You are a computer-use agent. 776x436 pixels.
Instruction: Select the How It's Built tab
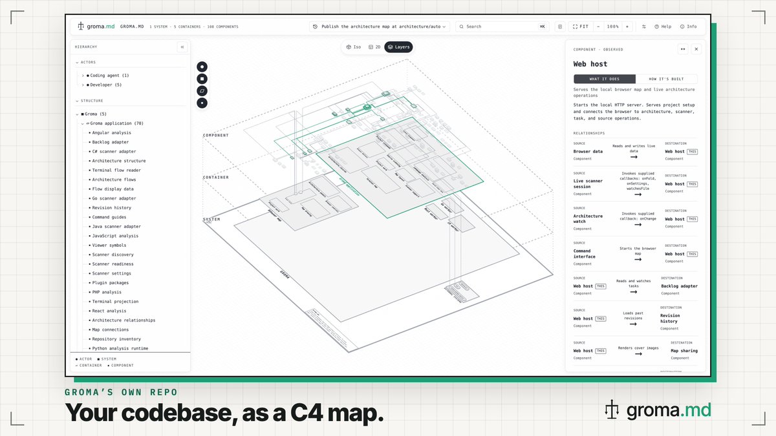[667, 79]
